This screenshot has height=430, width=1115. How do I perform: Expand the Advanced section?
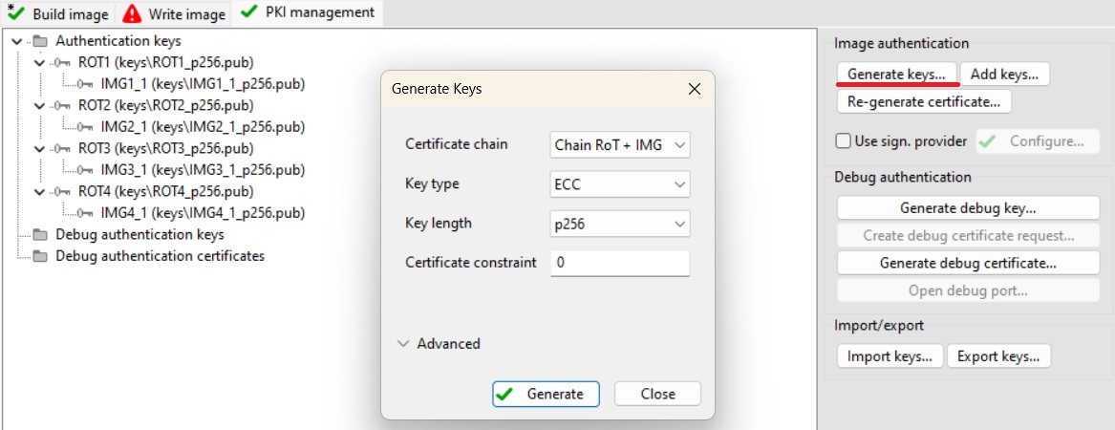[404, 344]
